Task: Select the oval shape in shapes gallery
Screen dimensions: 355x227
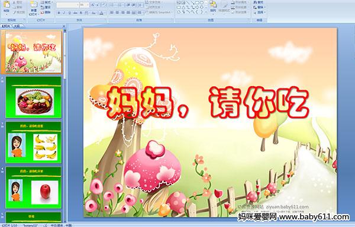Action: pos(202,3)
